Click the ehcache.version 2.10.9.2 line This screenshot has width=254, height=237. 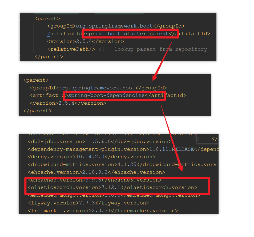(x=96, y=172)
